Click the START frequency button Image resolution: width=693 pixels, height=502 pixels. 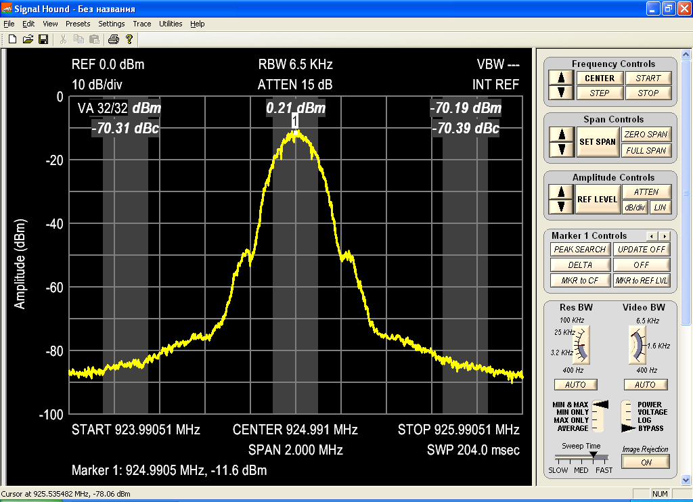coord(648,78)
